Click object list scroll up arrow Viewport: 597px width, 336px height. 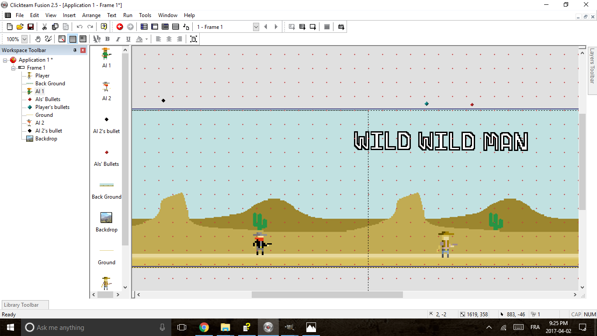pos(125,50)
